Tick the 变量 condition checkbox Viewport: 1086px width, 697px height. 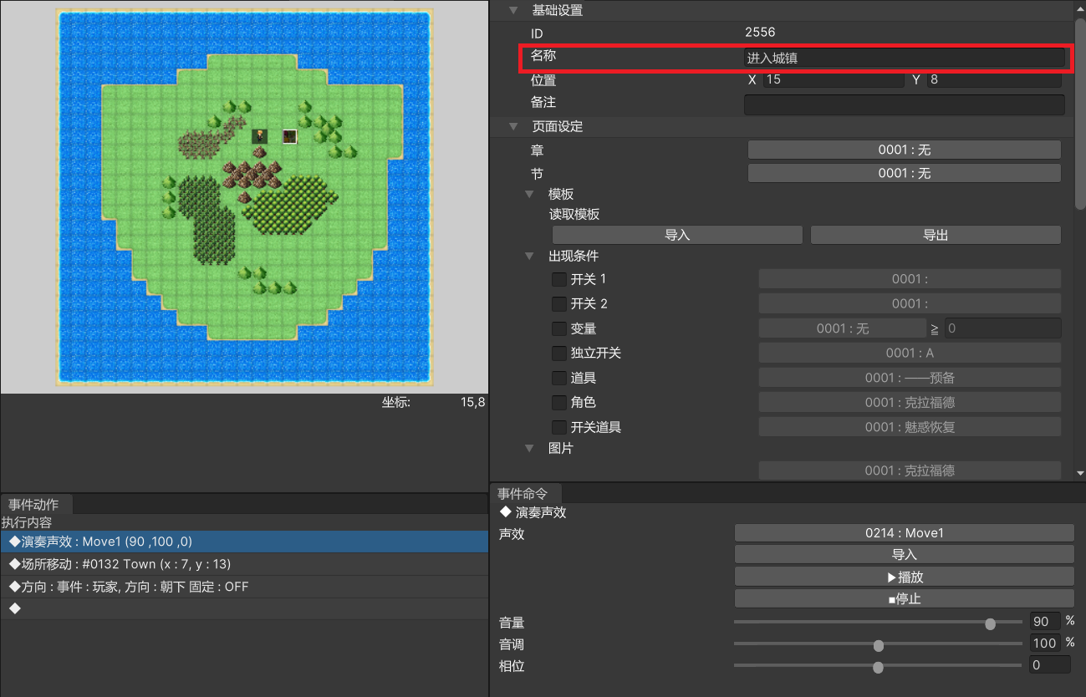point(558,328)
